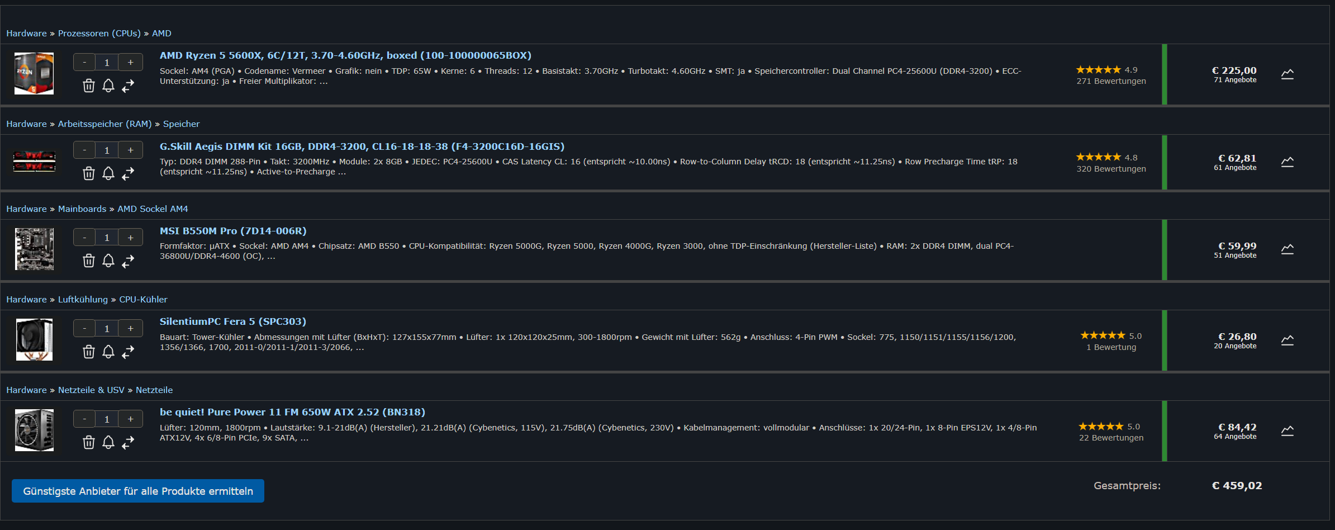Increase quantity of Ryzen 5 5600X
The height and width of the screenshot is (530, 1335).
131,62
